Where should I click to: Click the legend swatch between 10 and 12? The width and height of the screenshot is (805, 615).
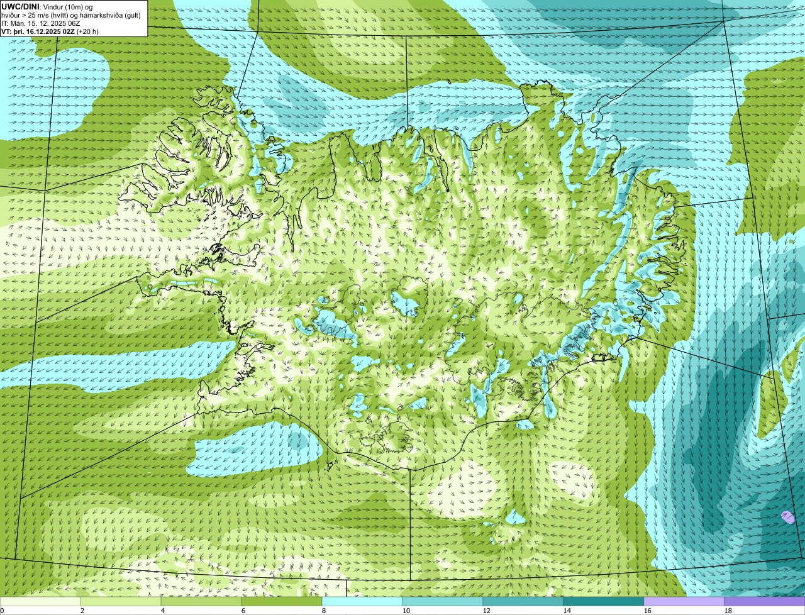(x=443, y=602)
